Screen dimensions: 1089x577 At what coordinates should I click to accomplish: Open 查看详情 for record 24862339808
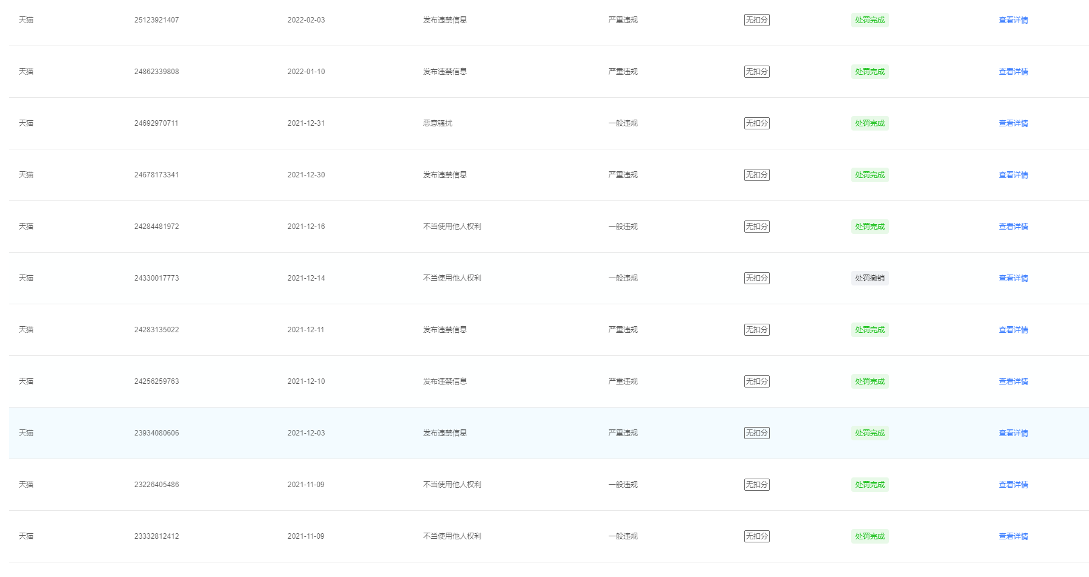click(x=1013, y=72)
